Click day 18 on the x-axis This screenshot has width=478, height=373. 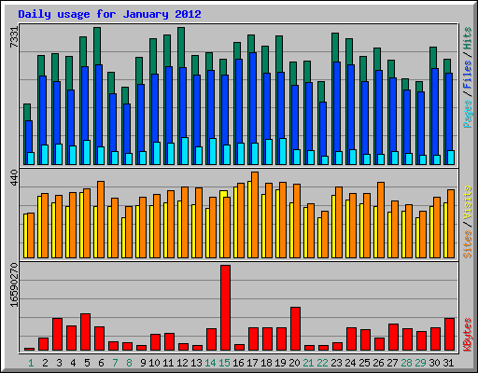point(266,363)
